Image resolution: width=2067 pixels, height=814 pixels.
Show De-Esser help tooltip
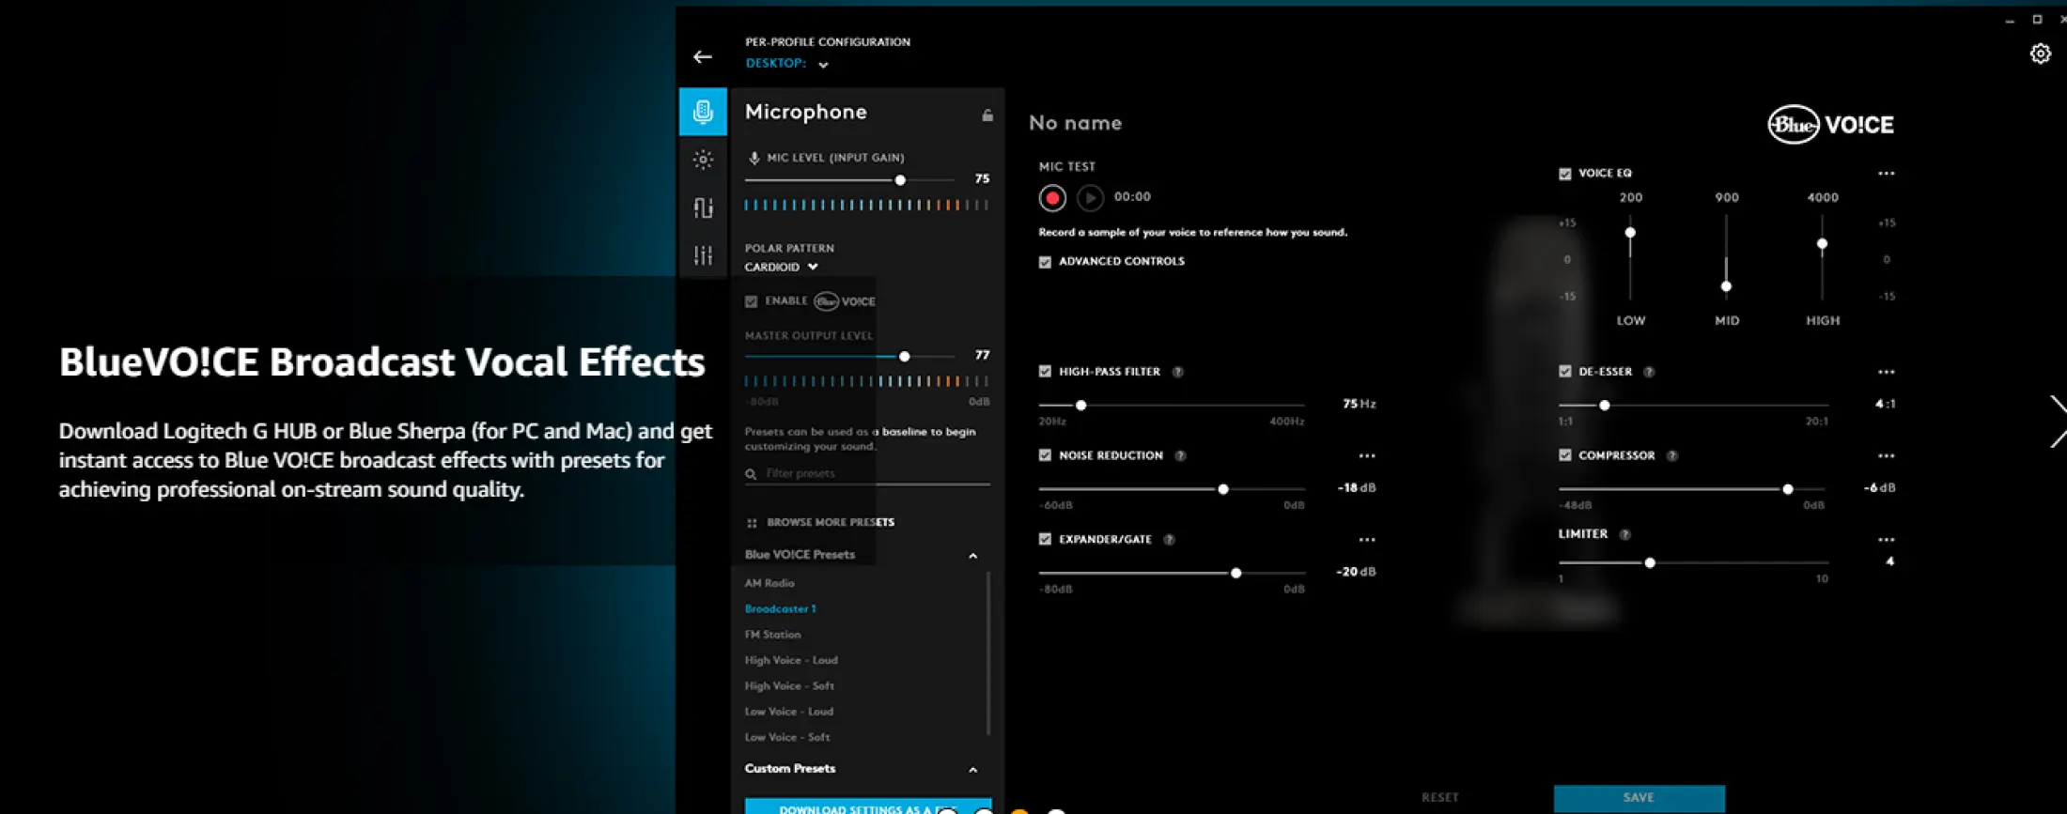point(1649,372)
